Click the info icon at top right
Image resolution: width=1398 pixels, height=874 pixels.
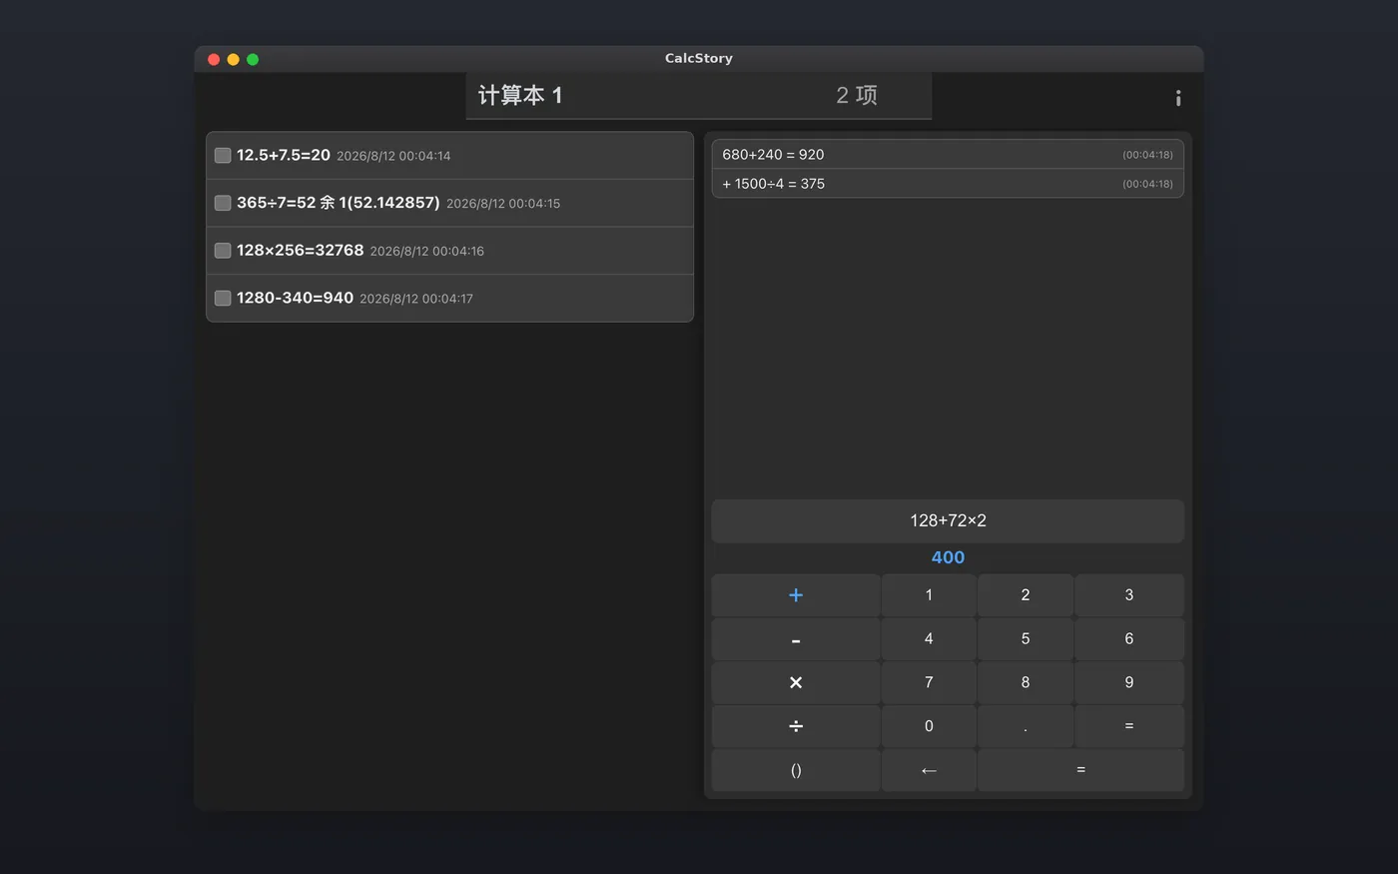1178,98
